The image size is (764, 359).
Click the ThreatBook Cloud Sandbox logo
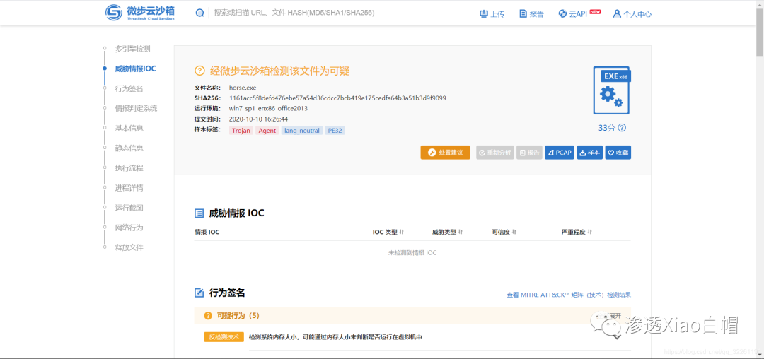(x=140, y=13)
